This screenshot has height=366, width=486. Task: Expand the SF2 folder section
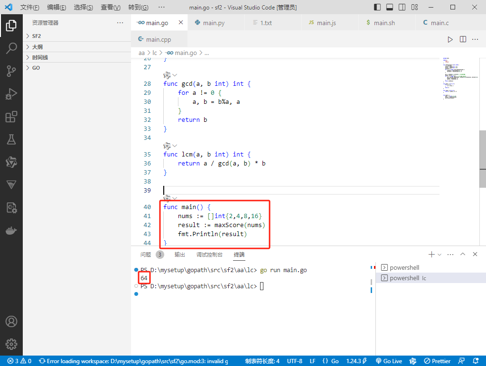pos(77,36)
